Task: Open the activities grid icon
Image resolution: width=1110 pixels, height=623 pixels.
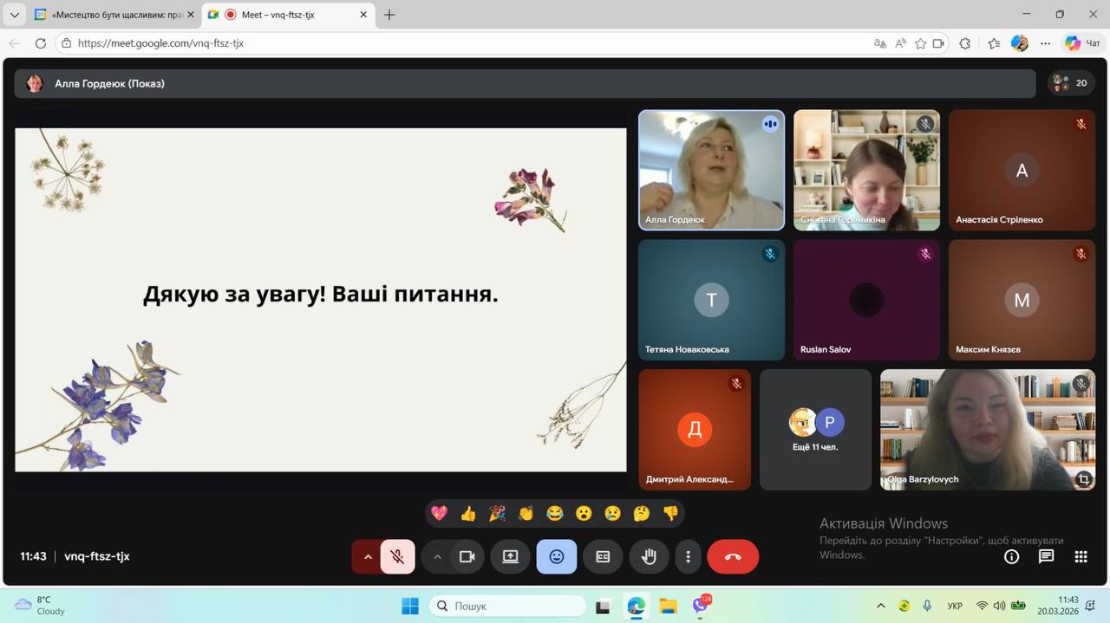Action: (x=1081, y=557)
